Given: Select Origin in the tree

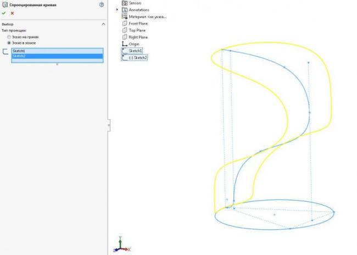Looking at the screenshot, I should coord(134,44).
